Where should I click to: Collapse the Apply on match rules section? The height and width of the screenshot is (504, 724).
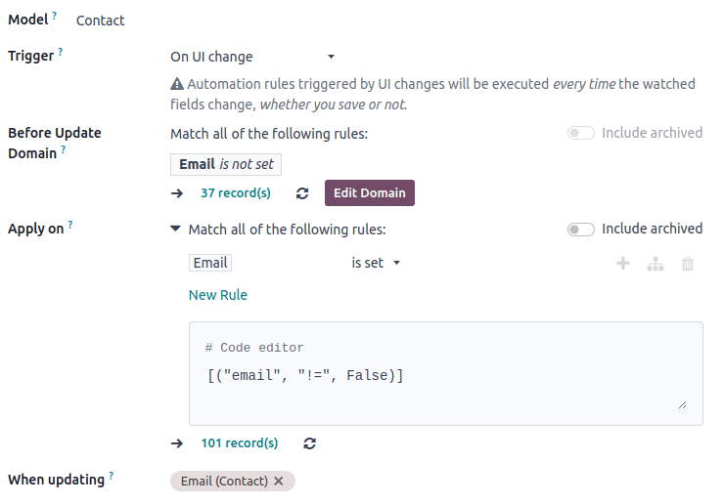[x=176, y=230]
